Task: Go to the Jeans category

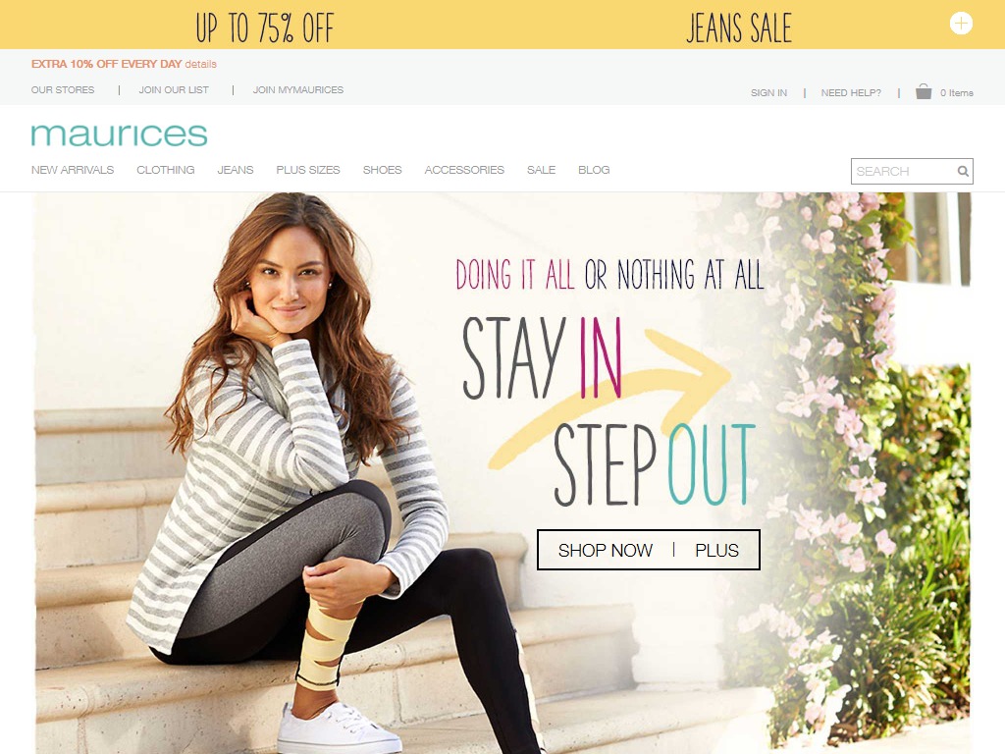Action: (236, 170)
